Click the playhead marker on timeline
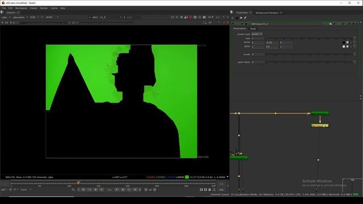 (x=78, y=183)
